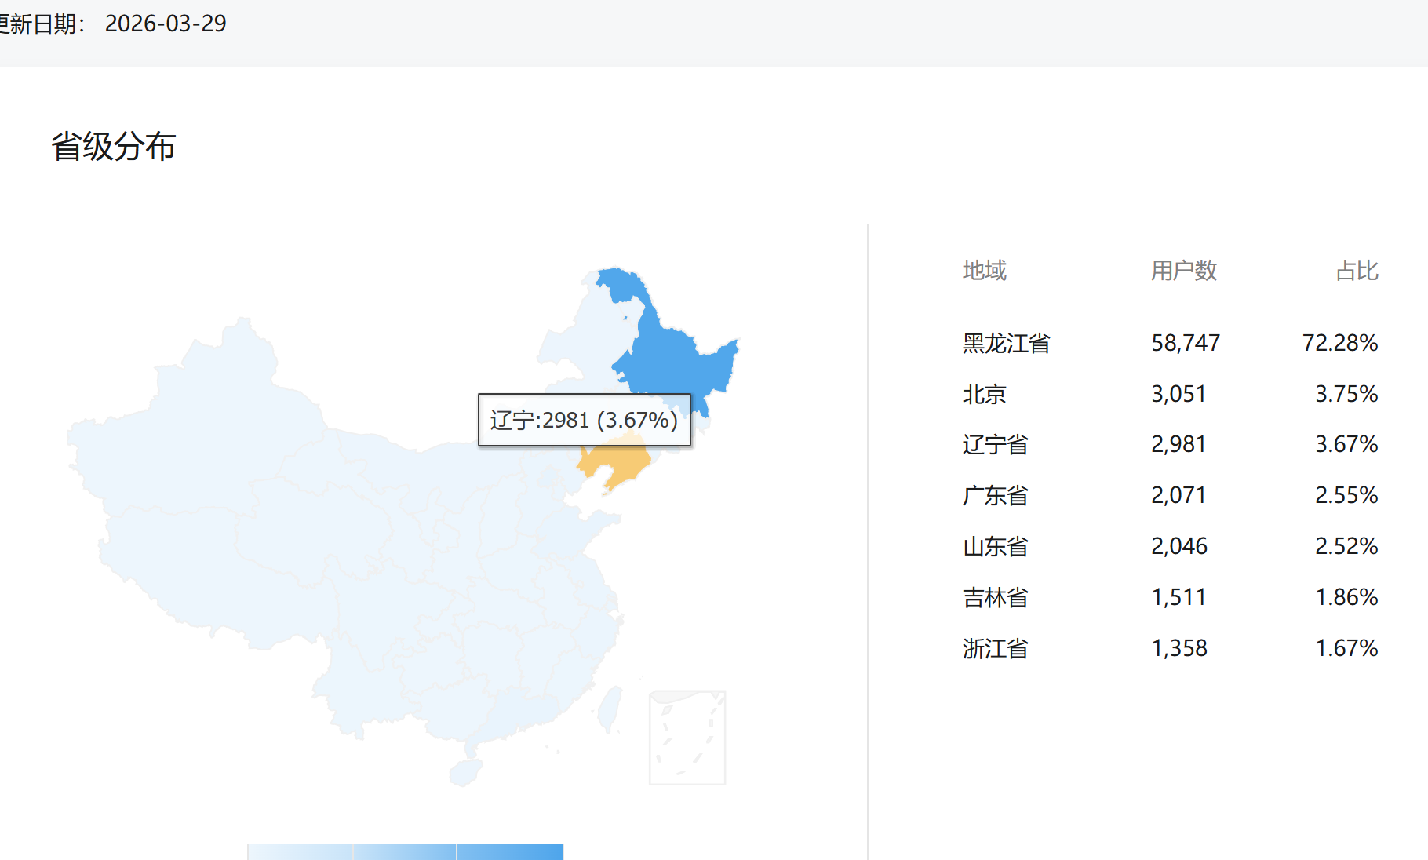The width and height of the screenshot is (1428, 860).
Task: Click the 地域 column header
Action: pos(985,271)
